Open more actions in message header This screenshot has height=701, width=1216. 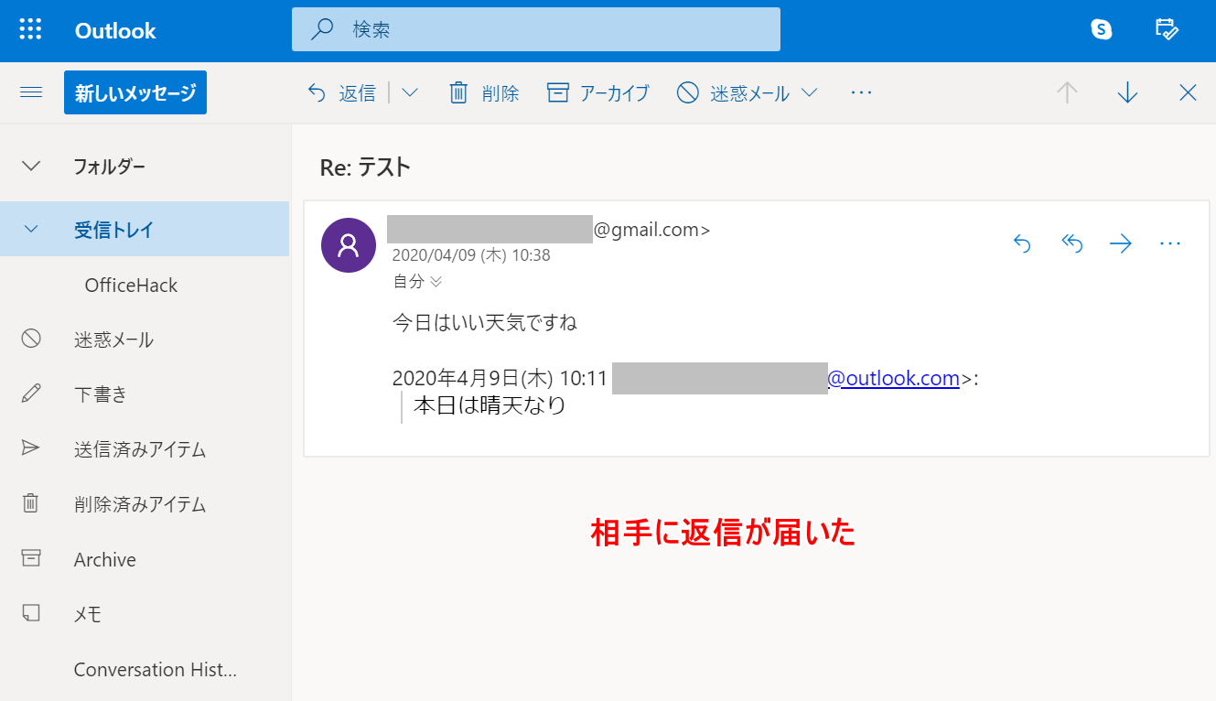point(1170,243)
